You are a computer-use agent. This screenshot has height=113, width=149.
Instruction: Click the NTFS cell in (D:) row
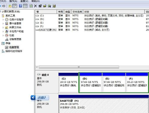[75, 19]
